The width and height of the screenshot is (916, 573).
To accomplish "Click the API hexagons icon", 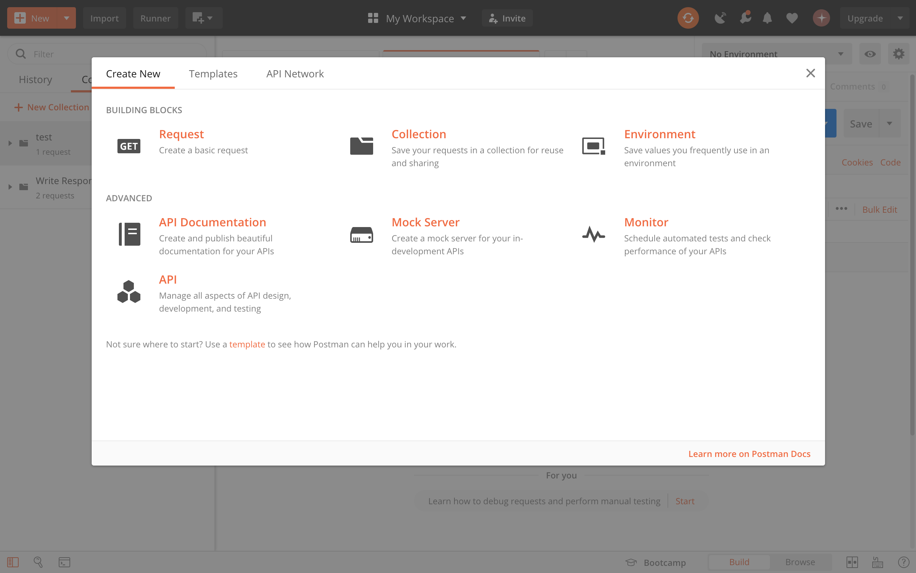I will 129,292.
